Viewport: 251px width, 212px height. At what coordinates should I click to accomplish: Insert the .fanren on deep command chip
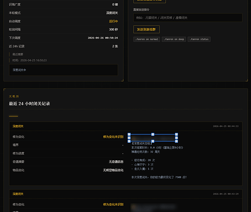[x=174, y=39]
